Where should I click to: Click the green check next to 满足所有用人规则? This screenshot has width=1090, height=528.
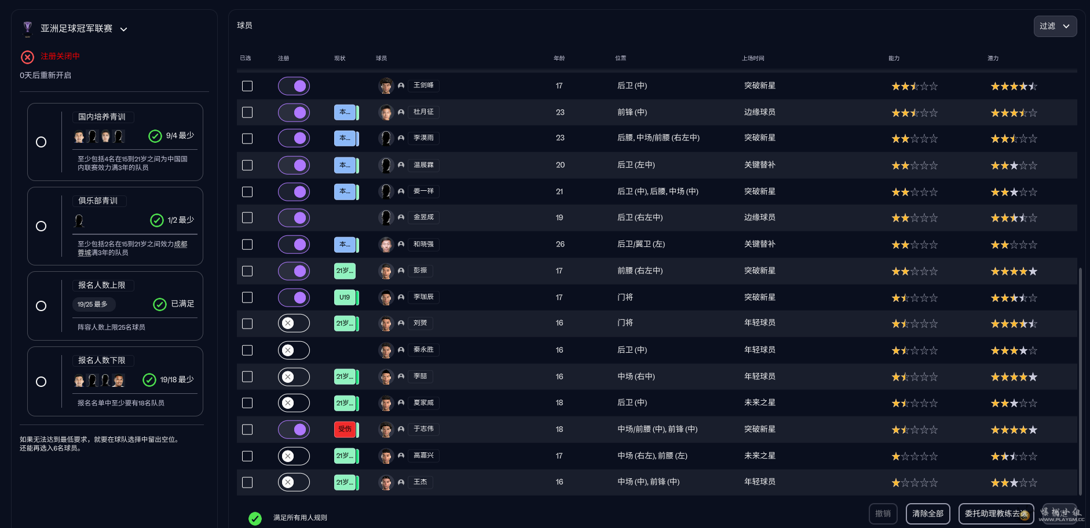tap(255, 518)
